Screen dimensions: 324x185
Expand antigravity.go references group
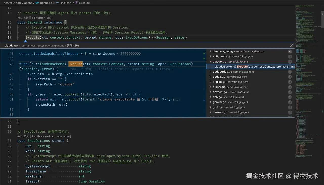click(210, 56)
